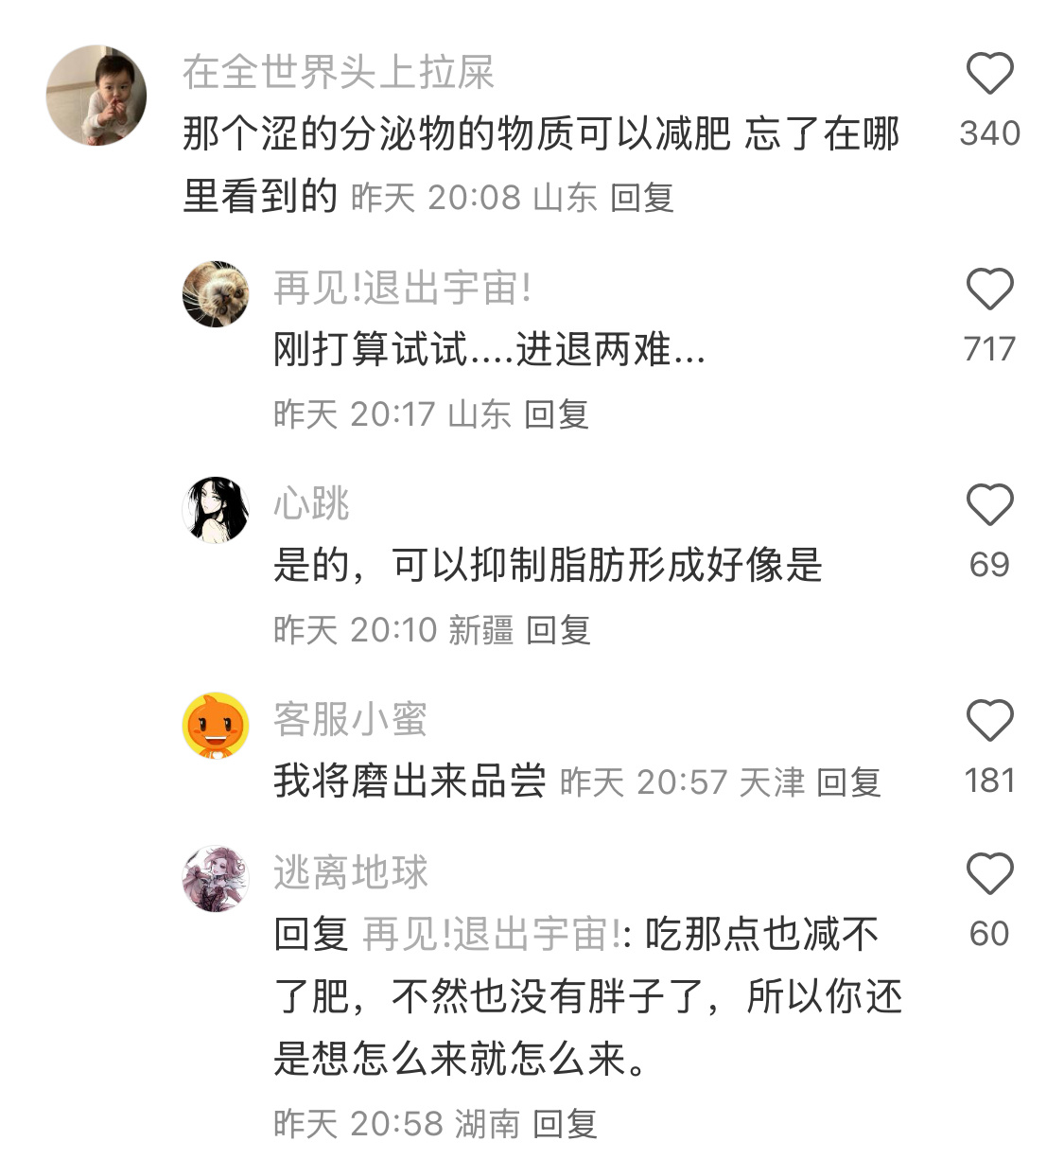Open the baby avatar profile picture

point(96,96)
